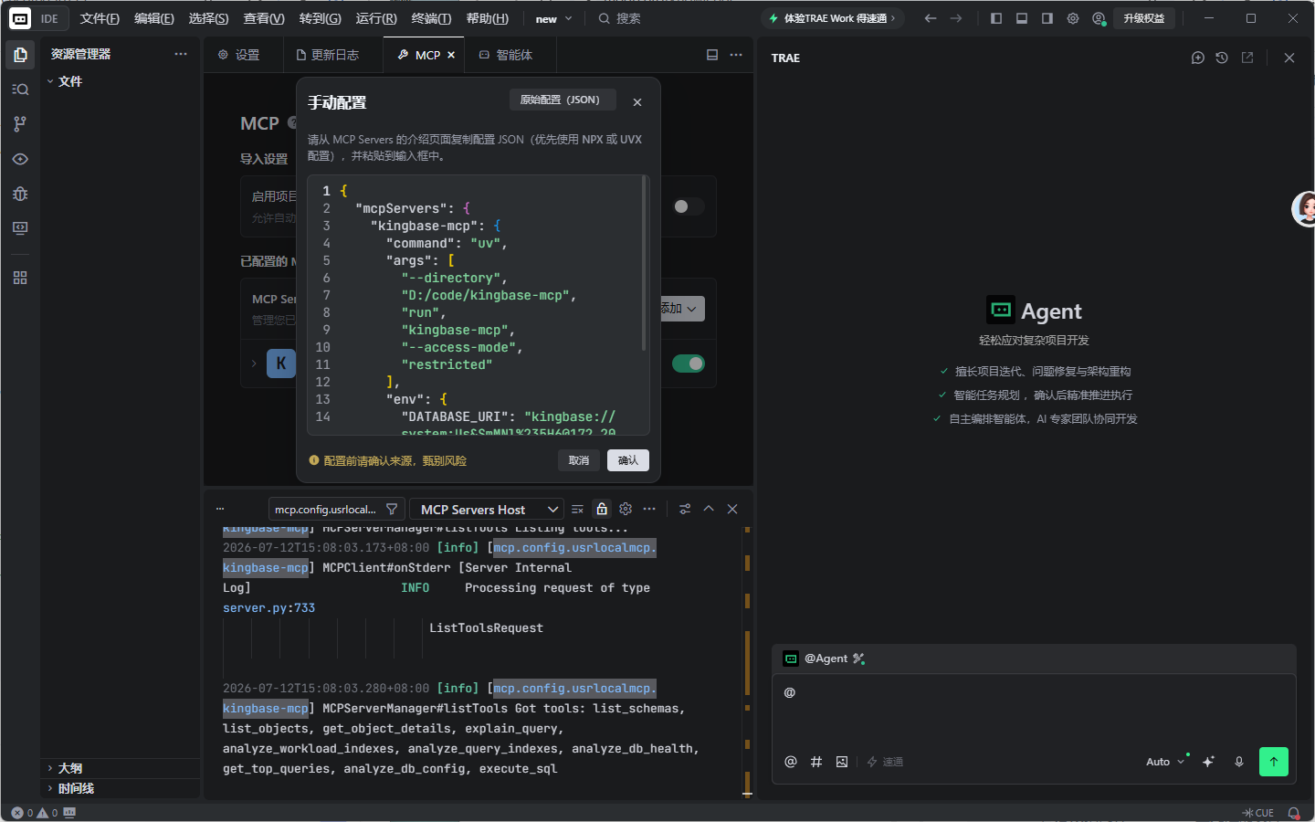
Task: Insert a # context reference in chat
Action: pos(816,762)
